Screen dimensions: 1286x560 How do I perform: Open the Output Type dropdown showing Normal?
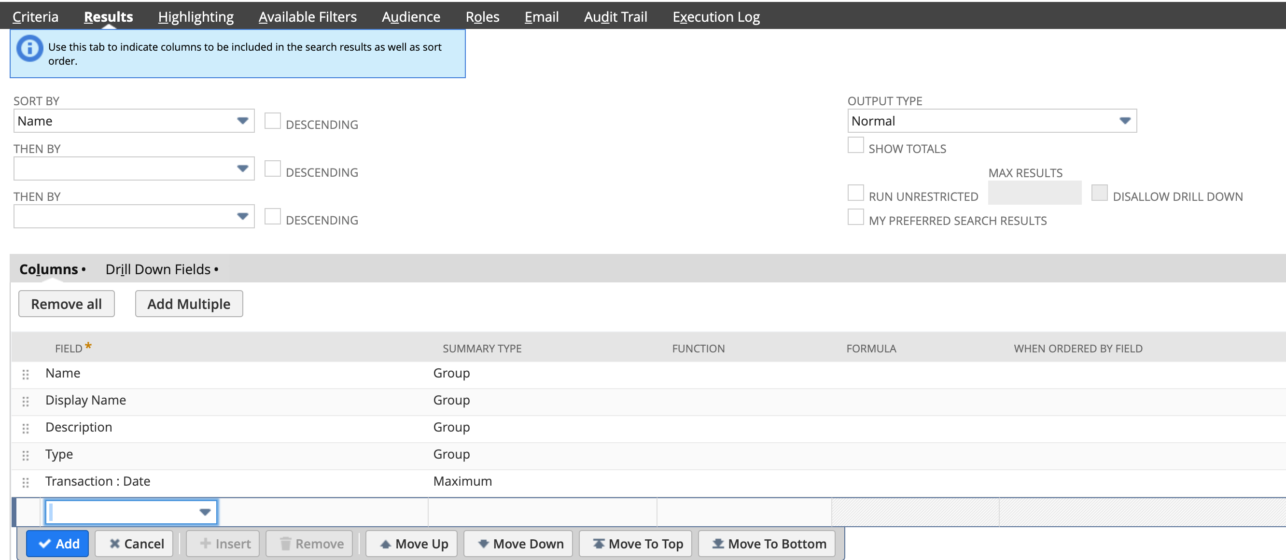point(992,121)
